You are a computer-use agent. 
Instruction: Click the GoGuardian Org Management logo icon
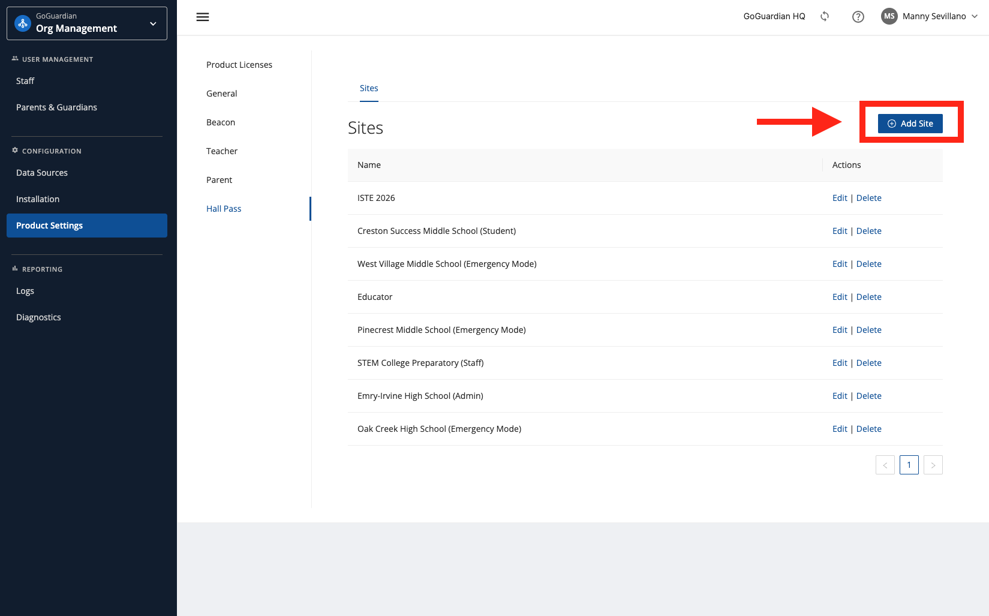[x=23, y=23]
